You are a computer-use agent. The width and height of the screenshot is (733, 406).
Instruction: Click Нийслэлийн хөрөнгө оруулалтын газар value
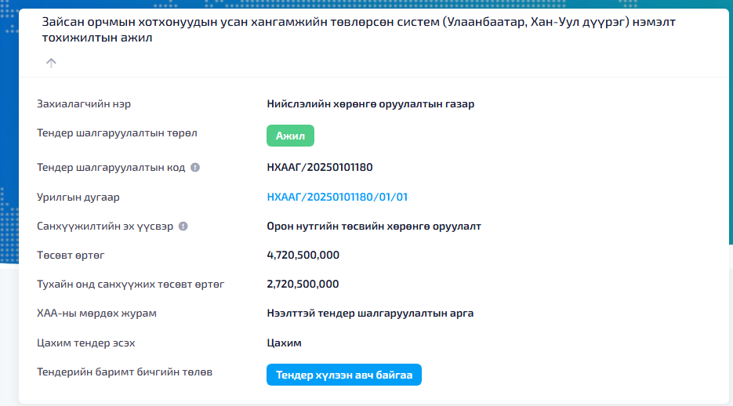[370, 103]
